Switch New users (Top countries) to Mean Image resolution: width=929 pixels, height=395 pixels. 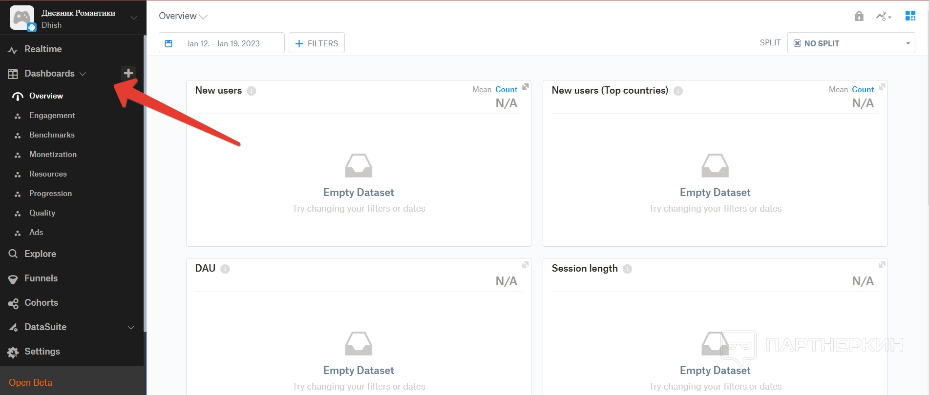(838, 90)
